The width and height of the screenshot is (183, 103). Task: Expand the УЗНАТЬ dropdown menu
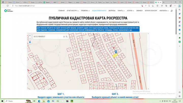coord(121,11)
